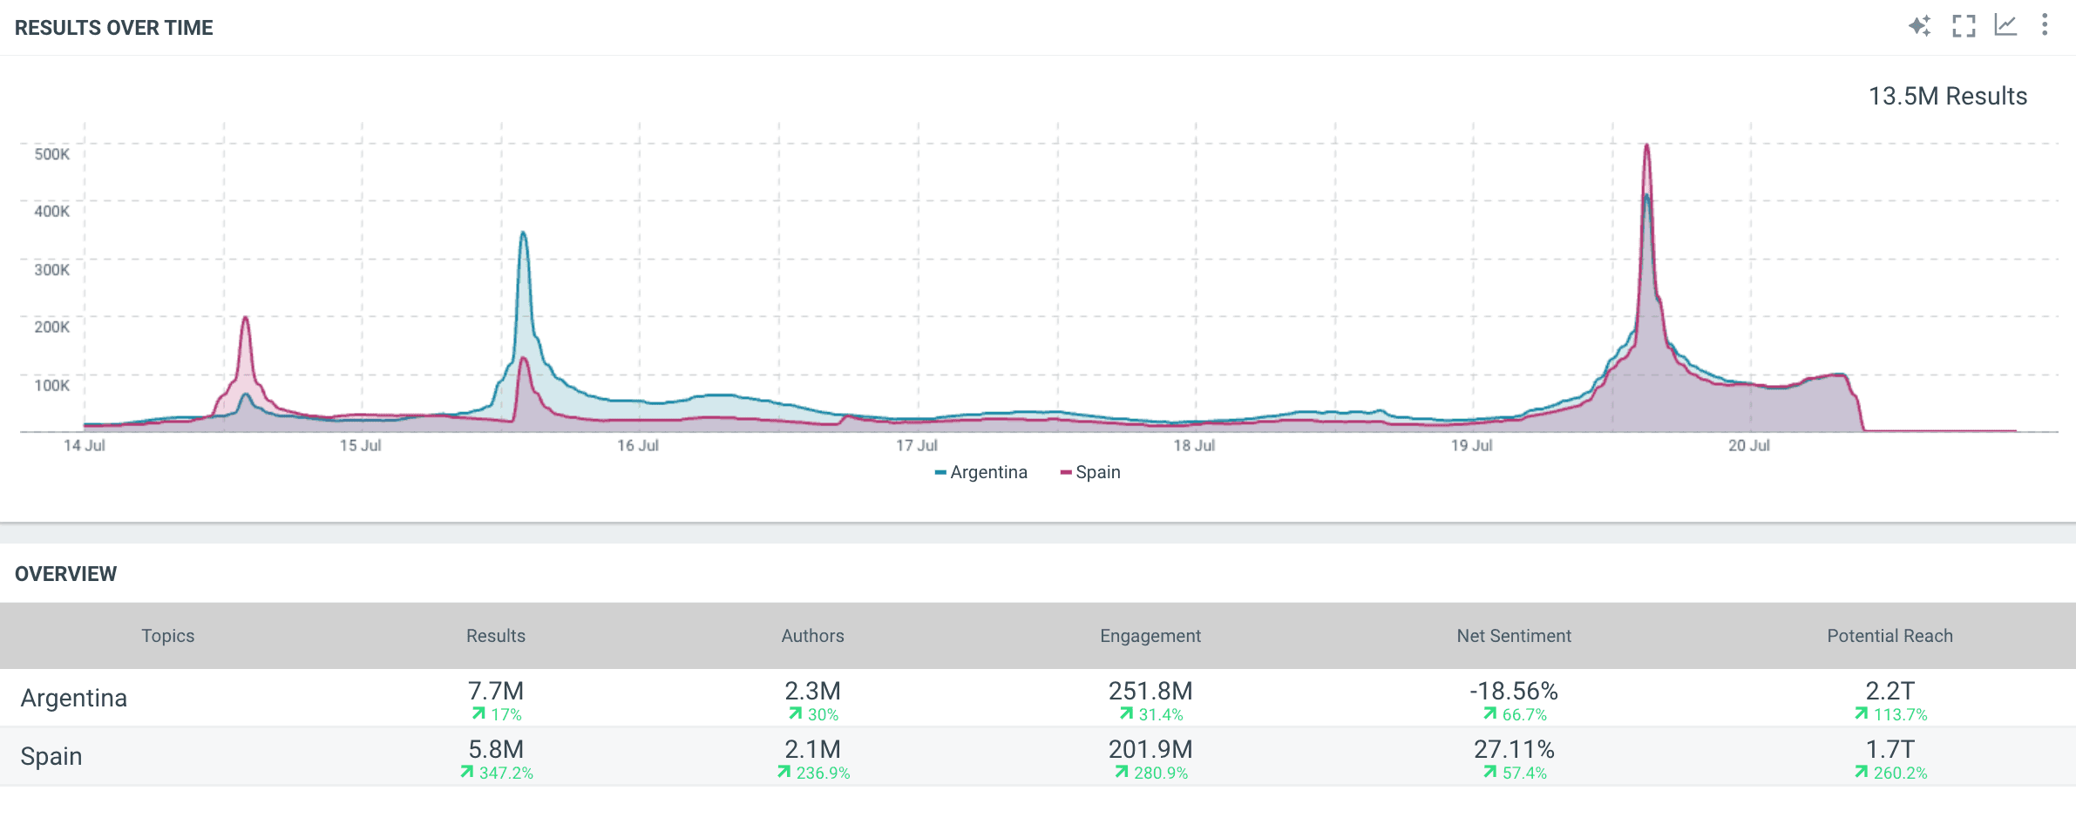Expand chart to fullscreen view
The height and width of the screenshot is (831, 2076).
pos(1964,26)
